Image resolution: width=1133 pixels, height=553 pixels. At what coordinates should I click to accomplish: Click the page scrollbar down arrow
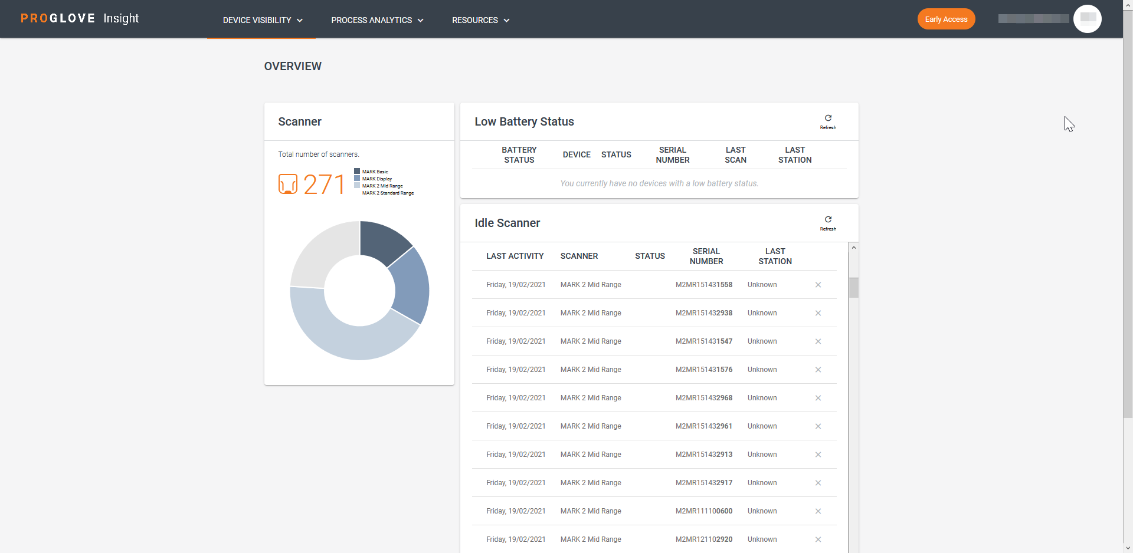click(1128, 548)
